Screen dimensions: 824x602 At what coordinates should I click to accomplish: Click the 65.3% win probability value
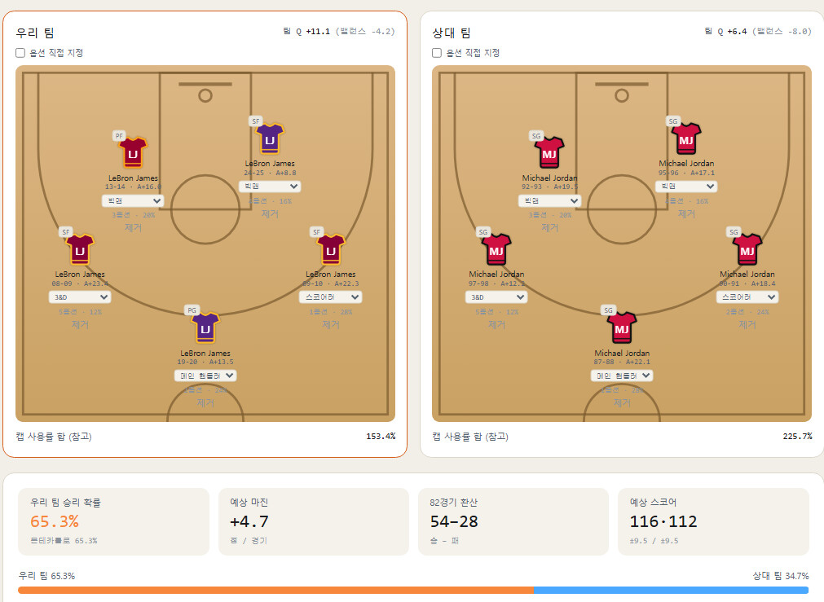55,521
